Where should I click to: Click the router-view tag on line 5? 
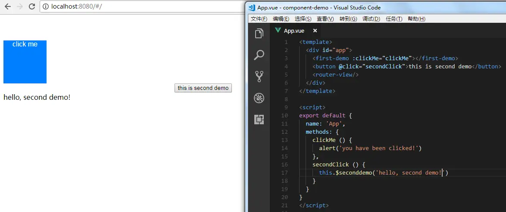click(336, 75)
